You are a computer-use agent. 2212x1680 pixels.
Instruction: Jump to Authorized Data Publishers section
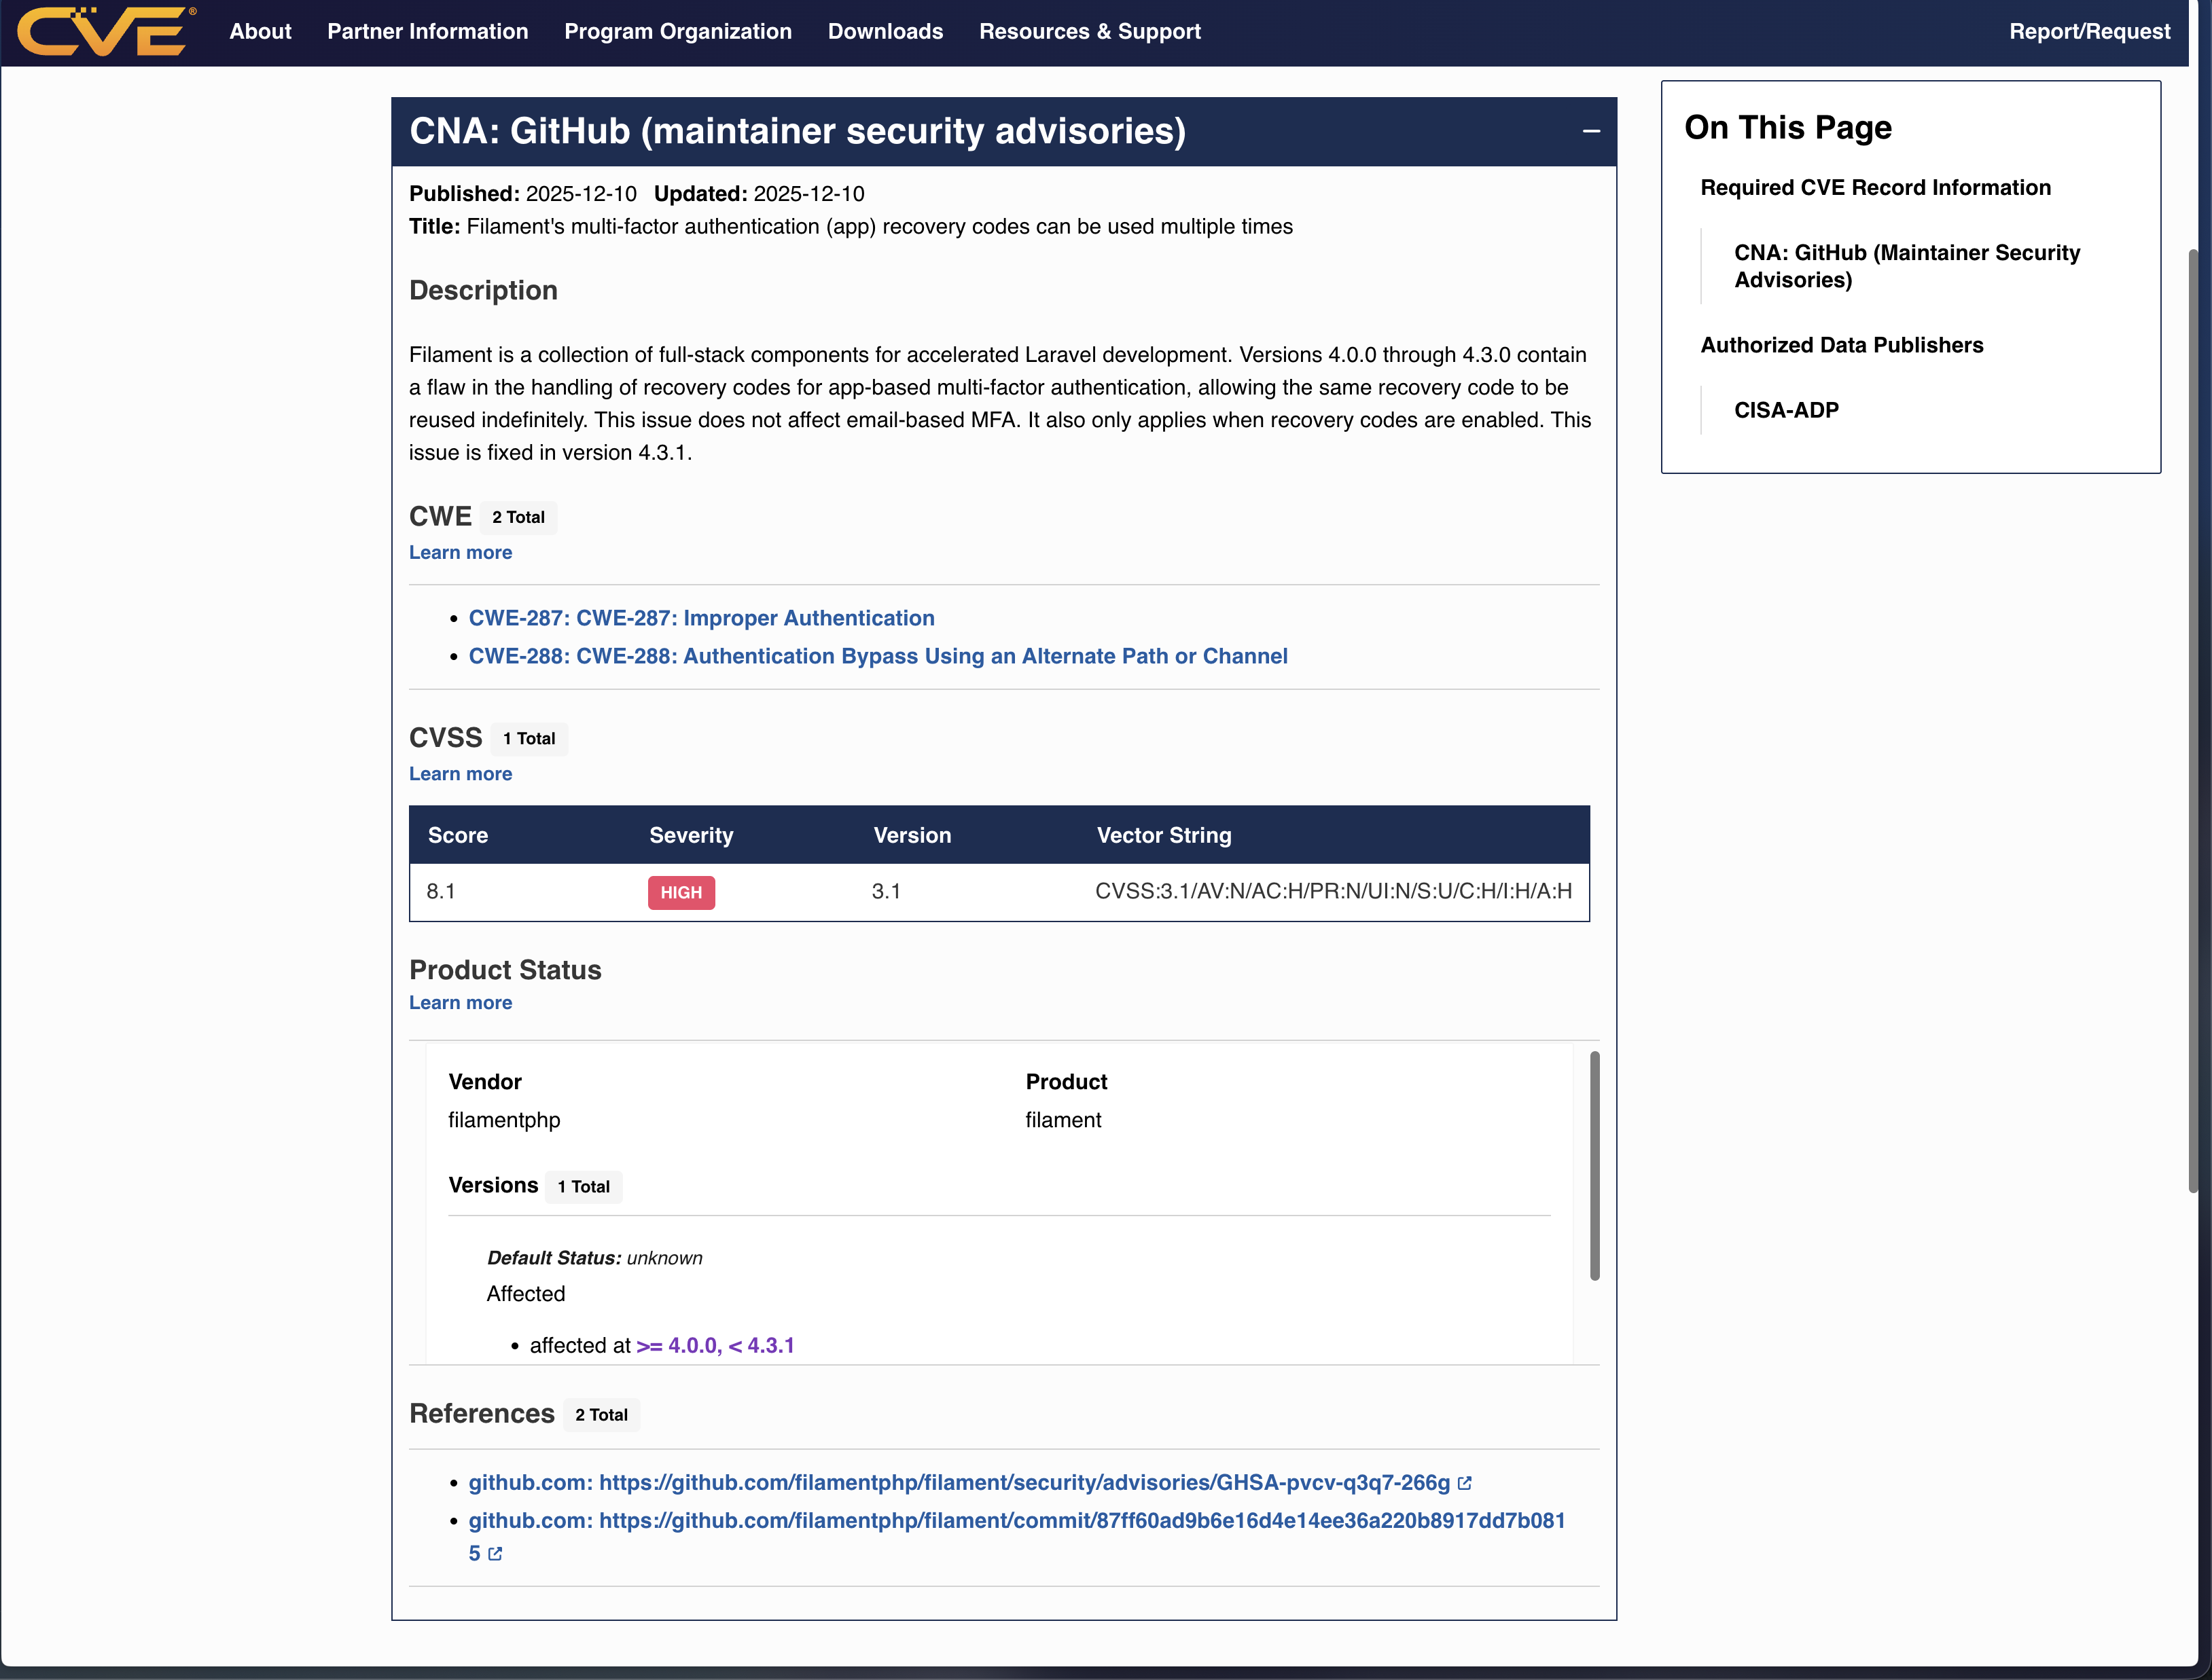pos(1841,345)
